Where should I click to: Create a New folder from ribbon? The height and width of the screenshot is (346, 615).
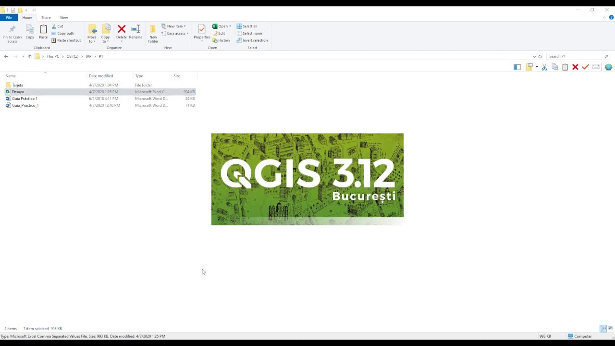(x=153, y=34)
